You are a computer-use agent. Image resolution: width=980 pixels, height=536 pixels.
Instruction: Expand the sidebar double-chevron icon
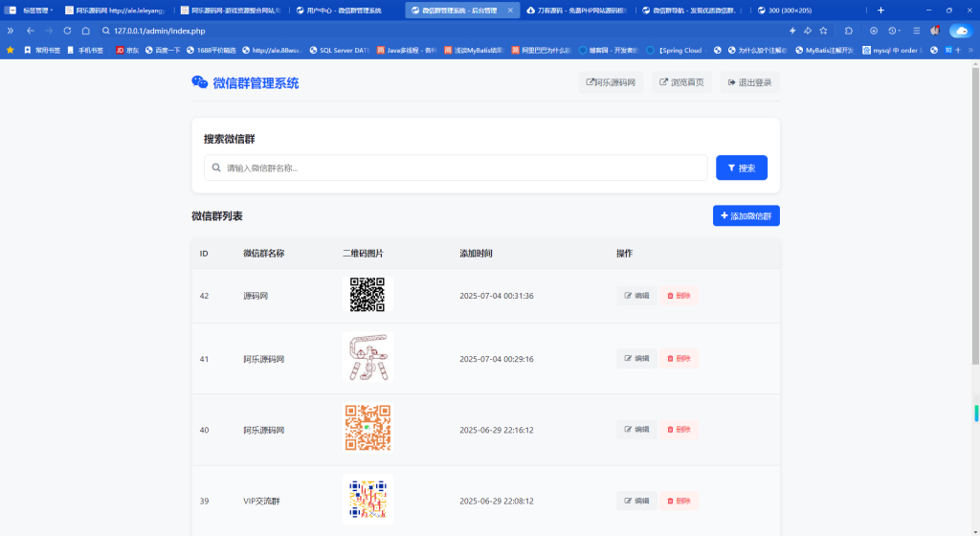click(x=10, y=31)
